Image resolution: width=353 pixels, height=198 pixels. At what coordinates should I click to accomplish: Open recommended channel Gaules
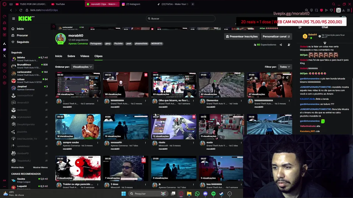[29, 180]
